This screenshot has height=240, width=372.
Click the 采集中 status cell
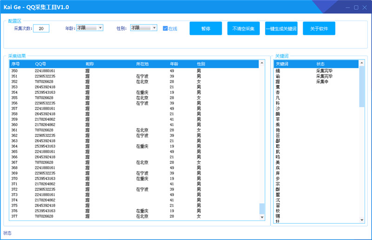point(322,82)
